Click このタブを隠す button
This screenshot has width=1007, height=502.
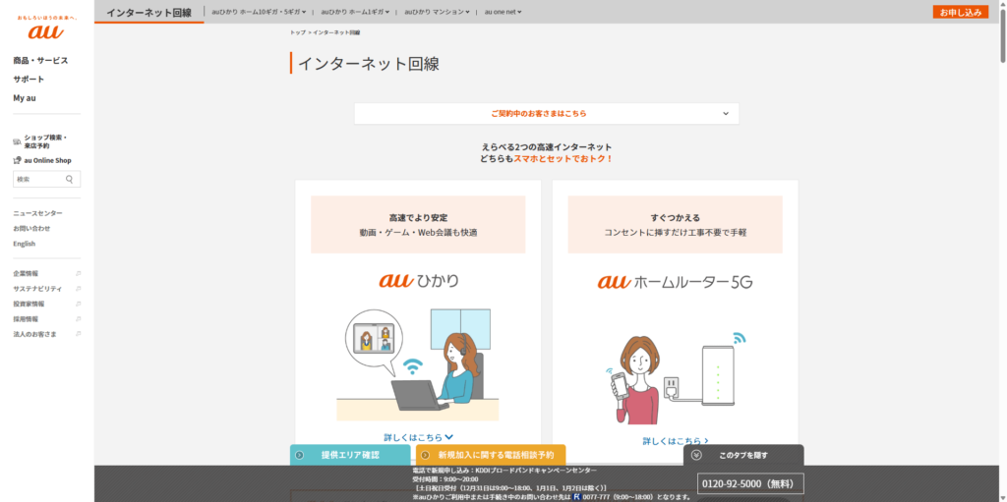743,455
